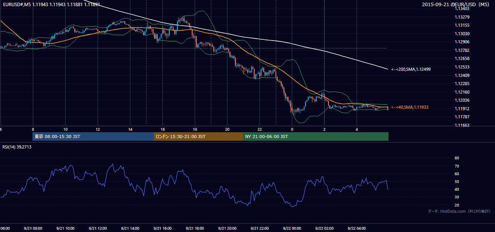Viewport: 495px width, 232px height.
Task: Click price axis value 1.11663
Action: coord(462,125)
